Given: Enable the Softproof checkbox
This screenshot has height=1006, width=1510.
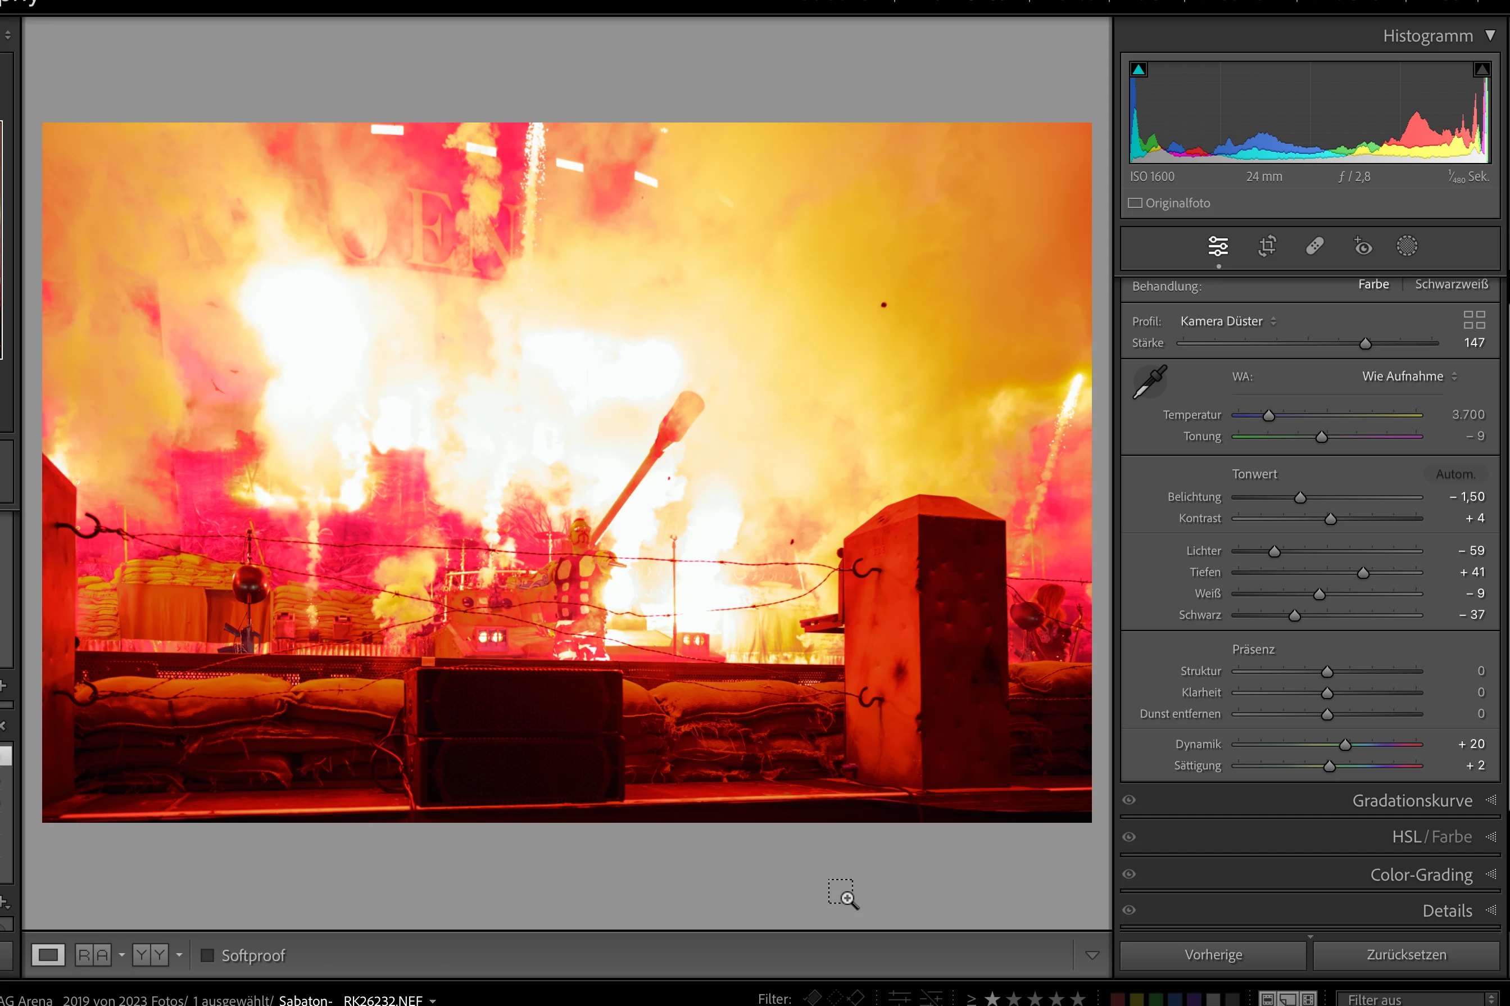Looking at the screenshot, I should click(207, 955).
